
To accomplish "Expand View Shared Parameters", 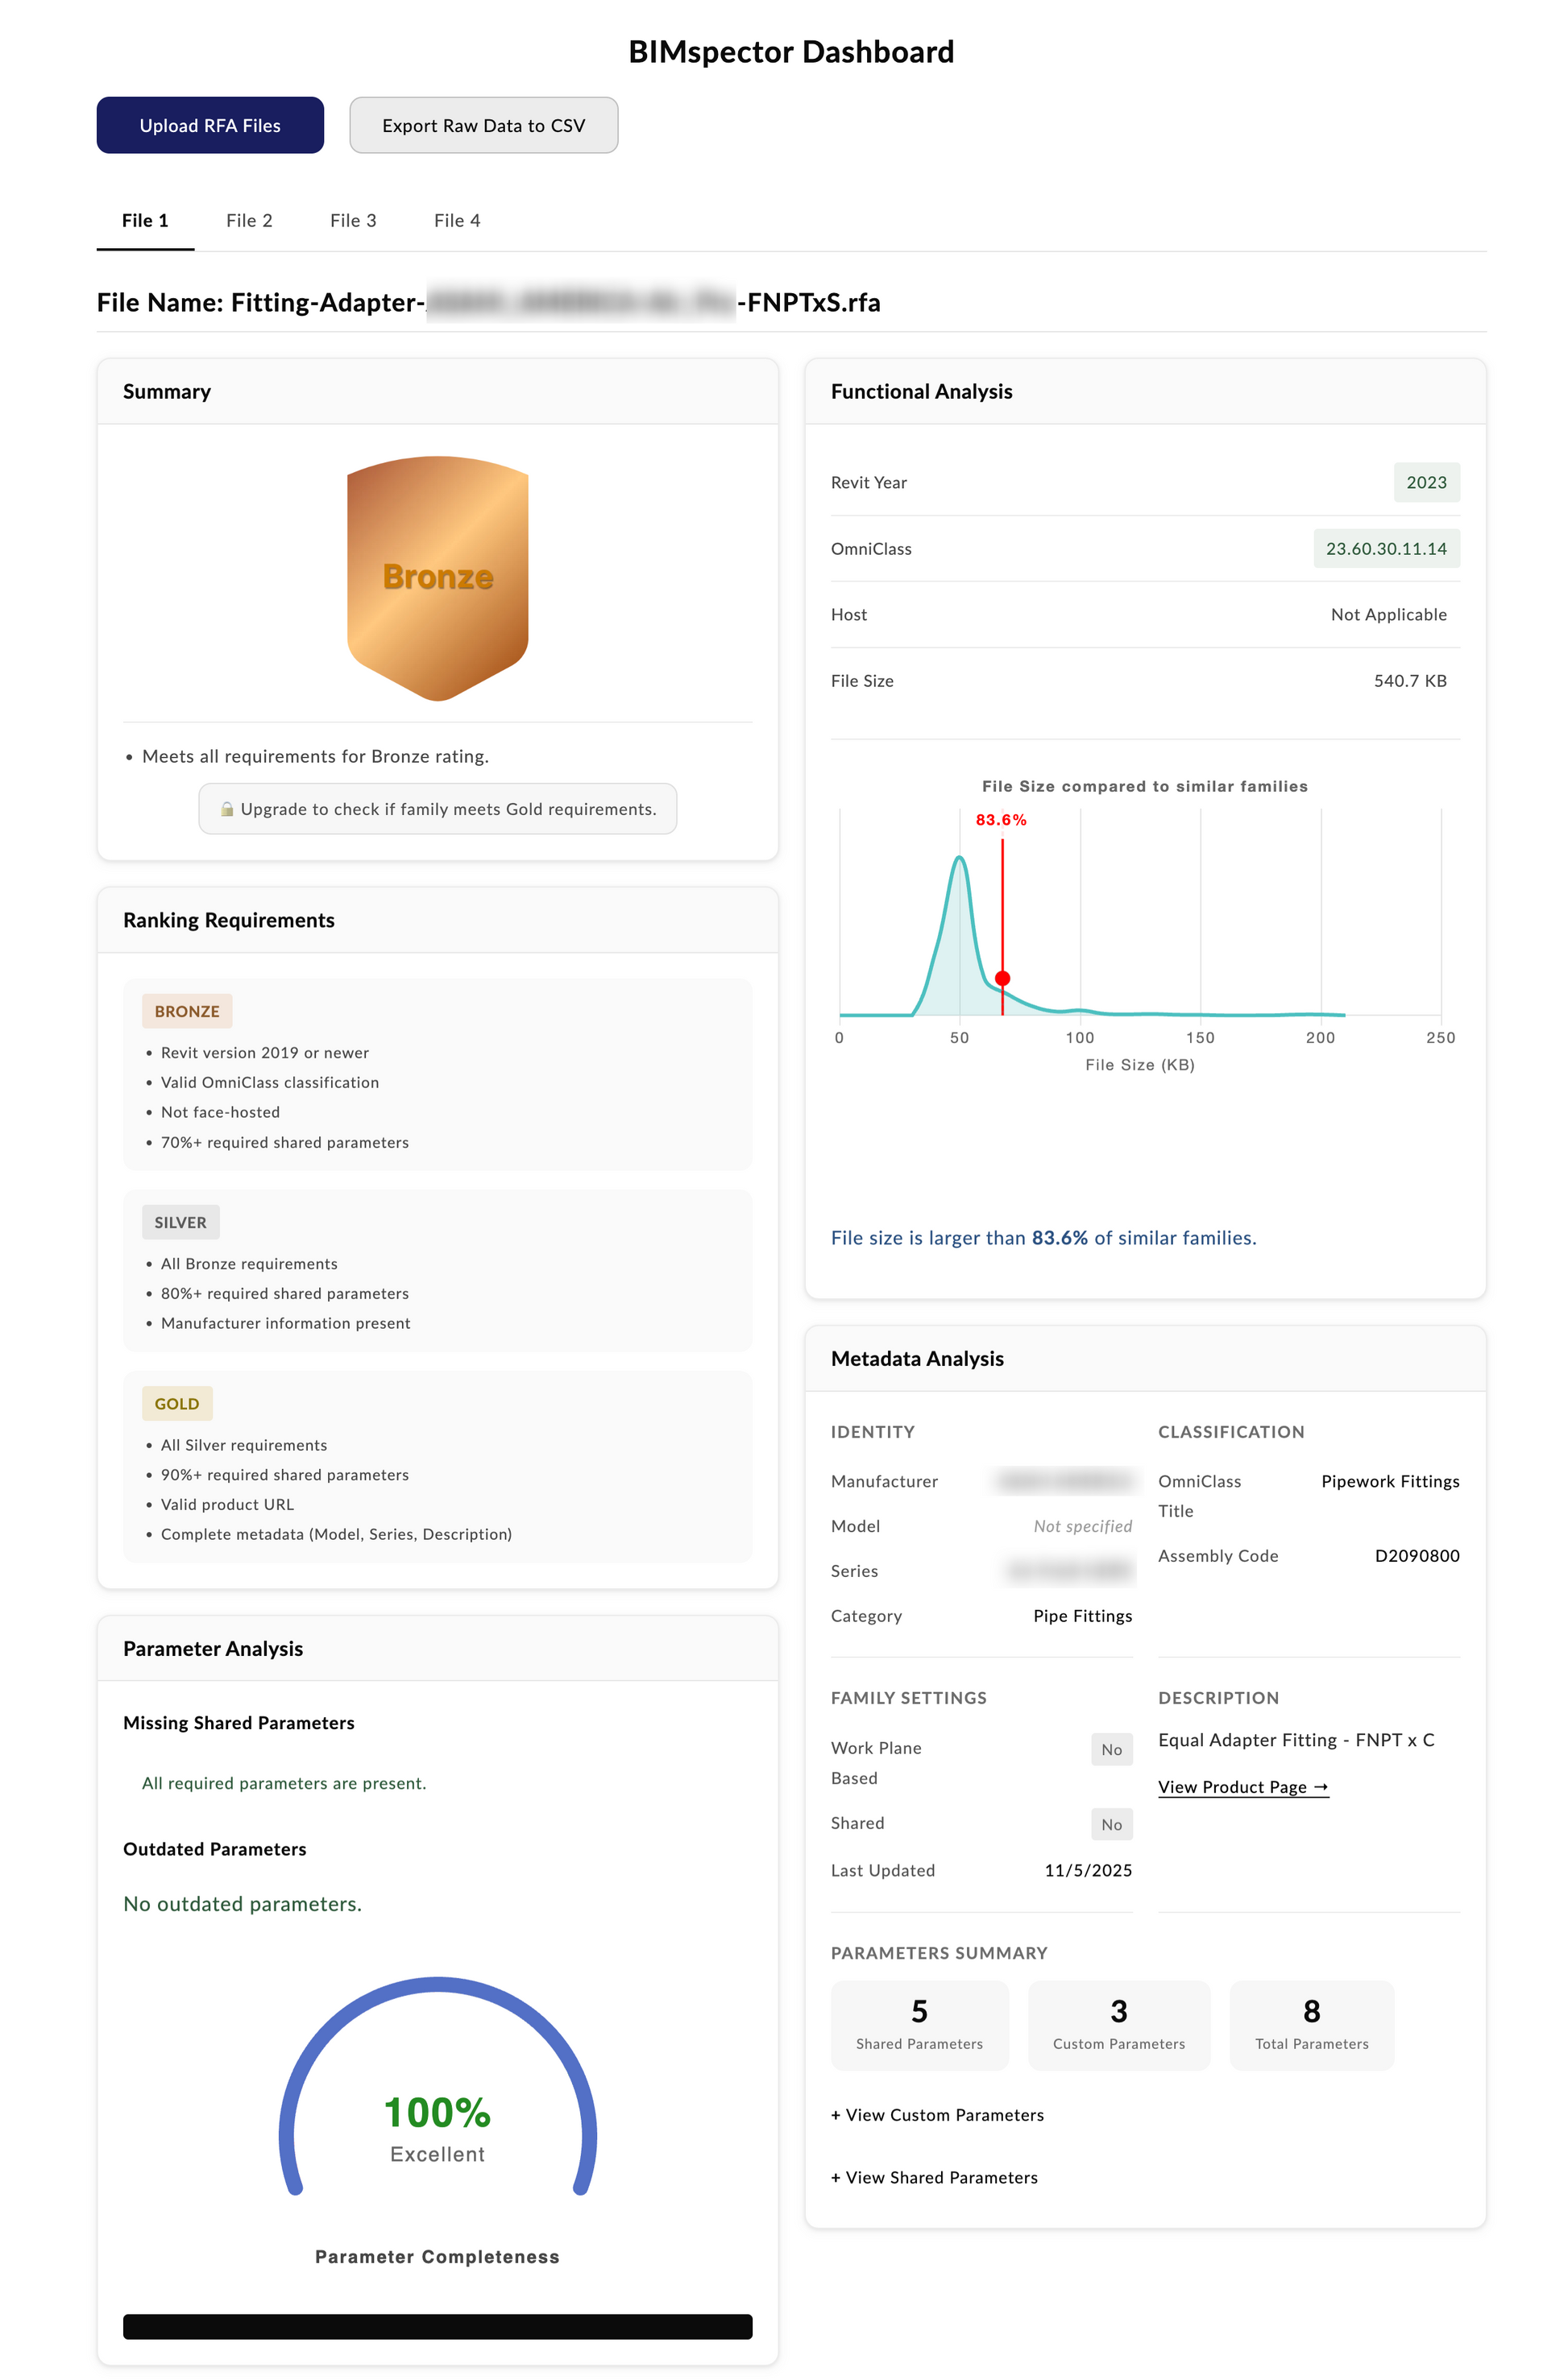I will point(934,2177).
